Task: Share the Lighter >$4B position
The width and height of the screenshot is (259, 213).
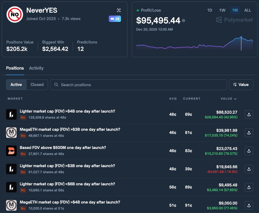Action: coord(249,114)
